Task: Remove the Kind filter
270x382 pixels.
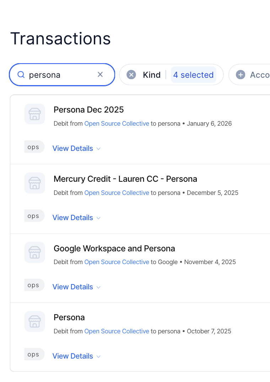Action: (131, 75)
